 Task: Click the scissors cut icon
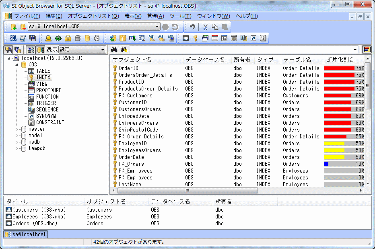coord(205,27)
